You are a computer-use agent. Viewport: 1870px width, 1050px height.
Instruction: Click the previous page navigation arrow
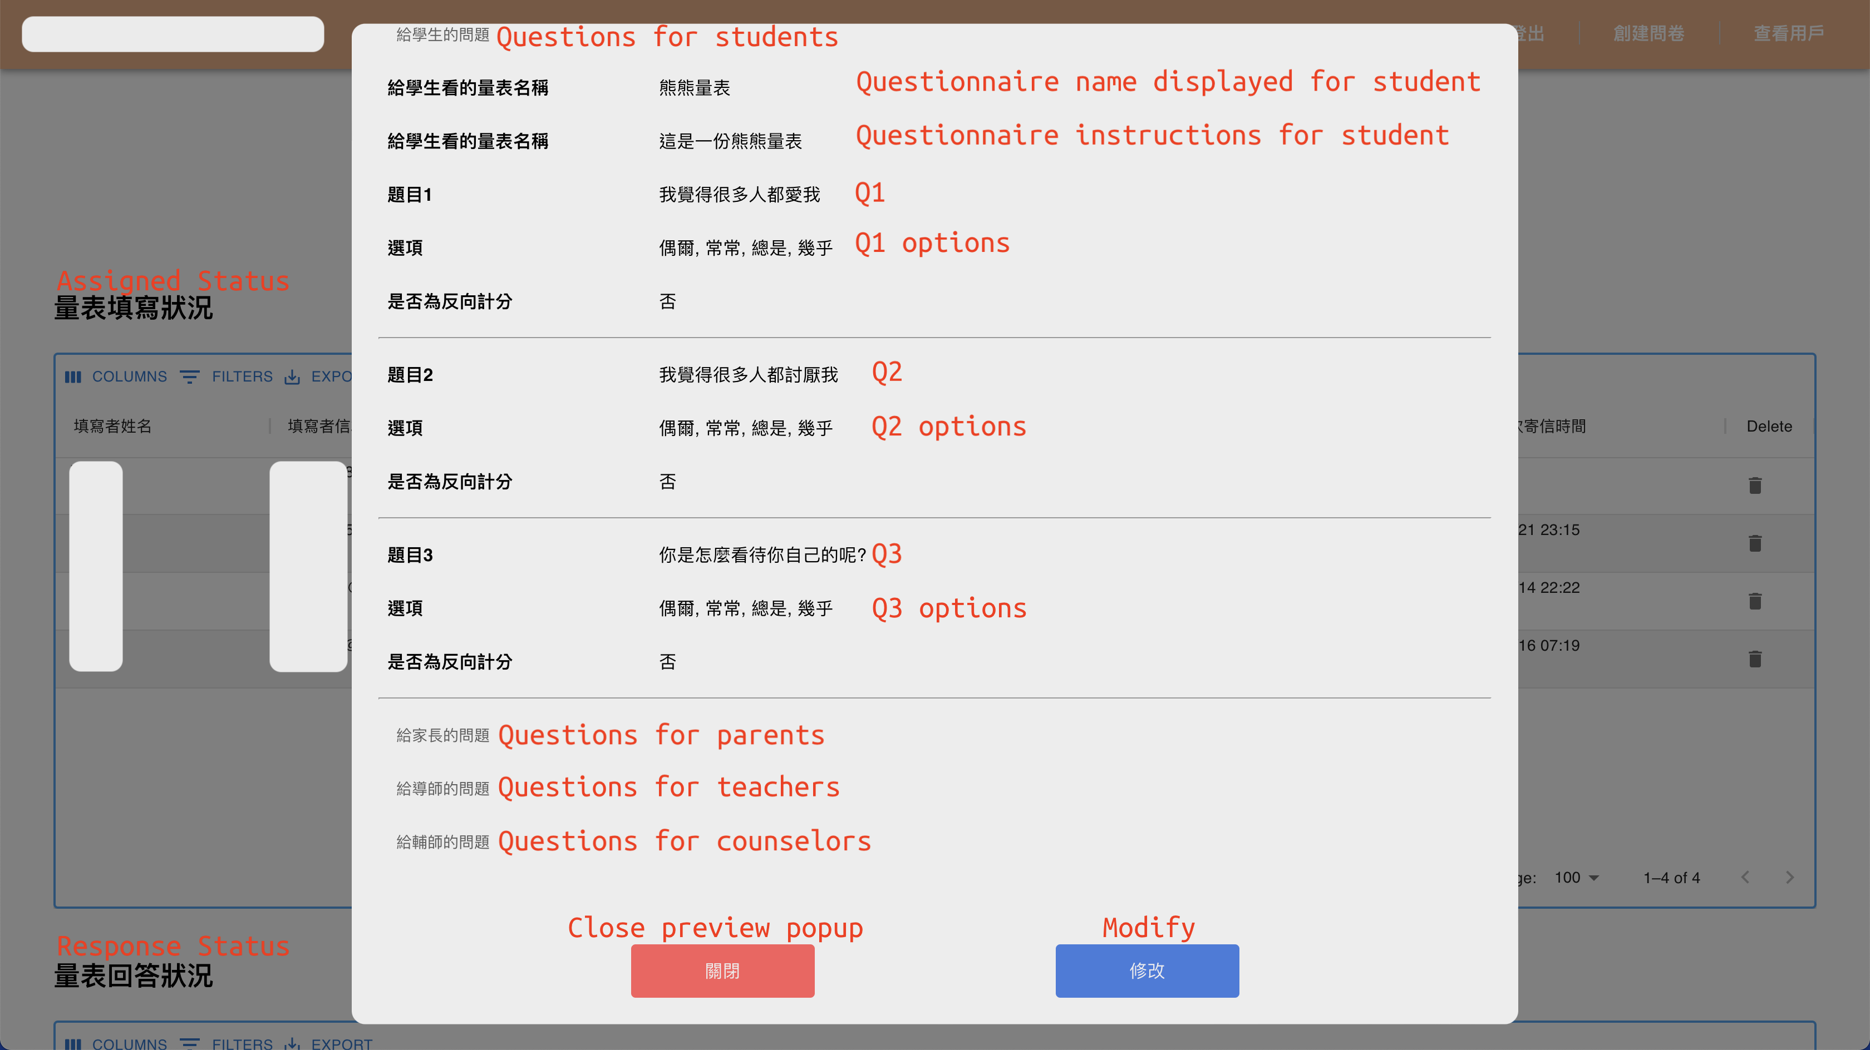coord(1745,876)
